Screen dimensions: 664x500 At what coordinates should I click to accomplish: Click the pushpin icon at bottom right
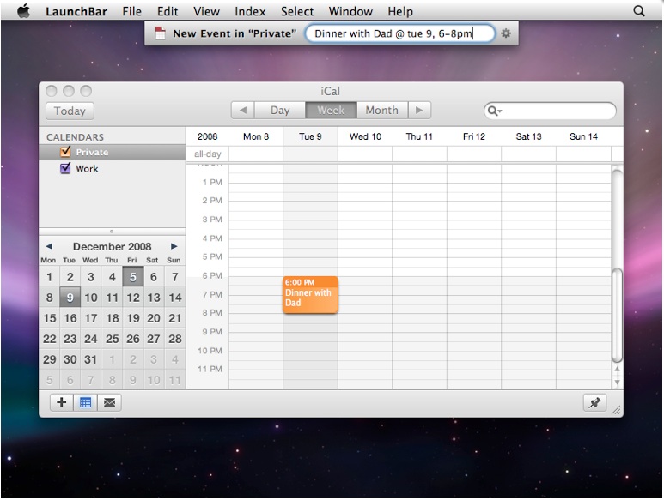pyautogui.click(x=594, y=402)
